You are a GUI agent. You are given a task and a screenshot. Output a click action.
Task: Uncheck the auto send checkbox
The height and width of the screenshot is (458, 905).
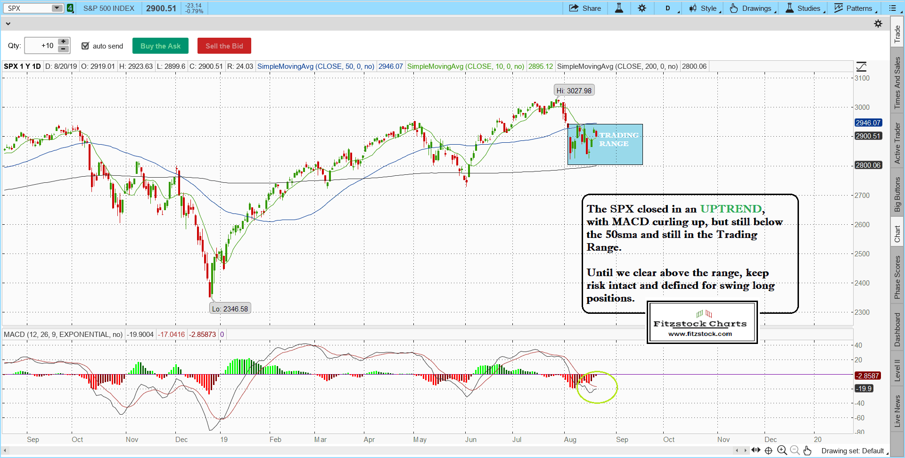[x=85, y=46]
